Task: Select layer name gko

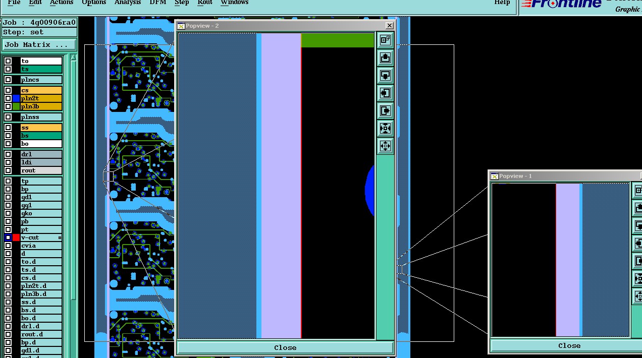Action: click(x=41, y=213)
